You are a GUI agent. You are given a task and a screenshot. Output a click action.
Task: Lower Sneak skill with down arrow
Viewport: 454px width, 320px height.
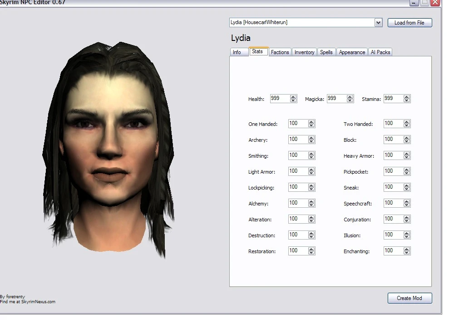(x=406, y=189)
